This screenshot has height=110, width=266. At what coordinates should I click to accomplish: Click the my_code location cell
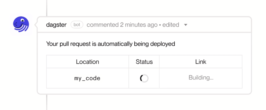point(87,78)
